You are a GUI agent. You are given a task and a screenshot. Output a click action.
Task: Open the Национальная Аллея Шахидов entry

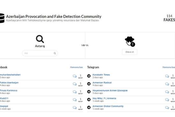(x=110, y=90)
